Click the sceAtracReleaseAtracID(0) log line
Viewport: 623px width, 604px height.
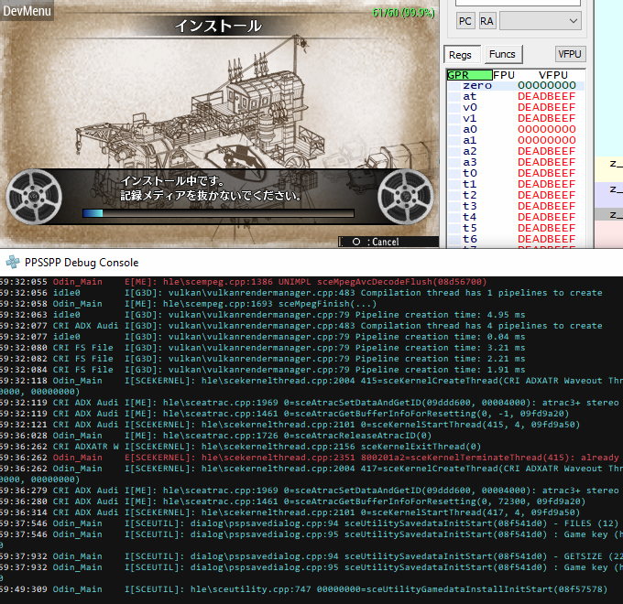coord(215,436)
